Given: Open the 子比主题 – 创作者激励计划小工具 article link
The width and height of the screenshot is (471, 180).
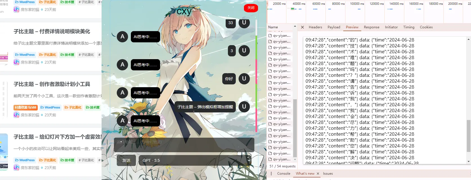Looking at the screenshot, I should click(x=52, y=84).
